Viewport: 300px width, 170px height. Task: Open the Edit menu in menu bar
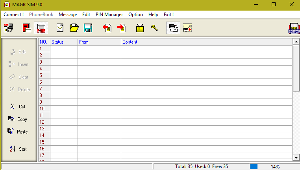(86, 15)
